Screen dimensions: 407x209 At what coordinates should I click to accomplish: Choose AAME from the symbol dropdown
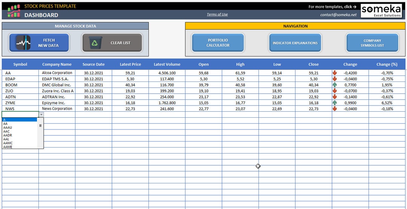20,147
